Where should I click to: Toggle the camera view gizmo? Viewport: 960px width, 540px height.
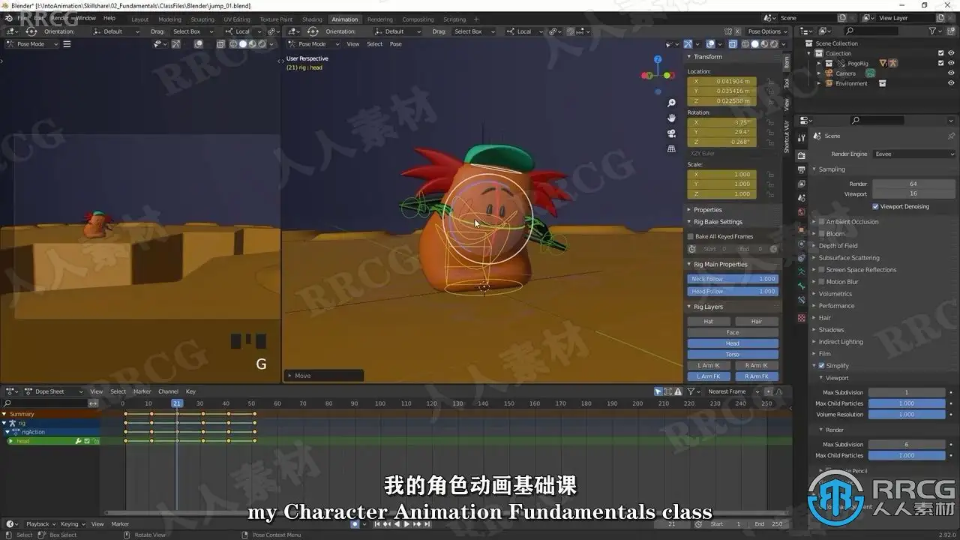[671, 133]
